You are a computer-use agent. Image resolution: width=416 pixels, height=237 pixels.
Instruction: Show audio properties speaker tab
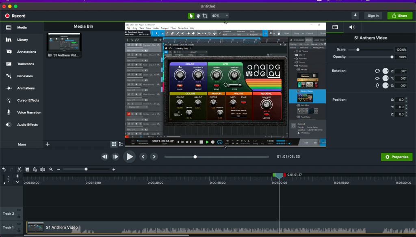coord(352,27)
